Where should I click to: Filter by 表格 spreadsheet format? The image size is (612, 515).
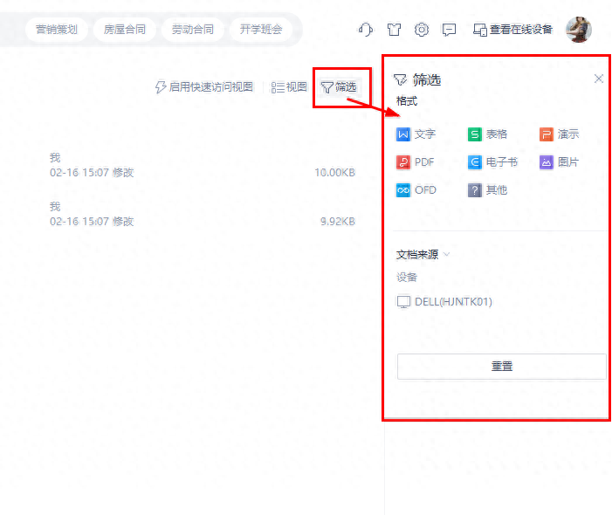tap(487, 134)
